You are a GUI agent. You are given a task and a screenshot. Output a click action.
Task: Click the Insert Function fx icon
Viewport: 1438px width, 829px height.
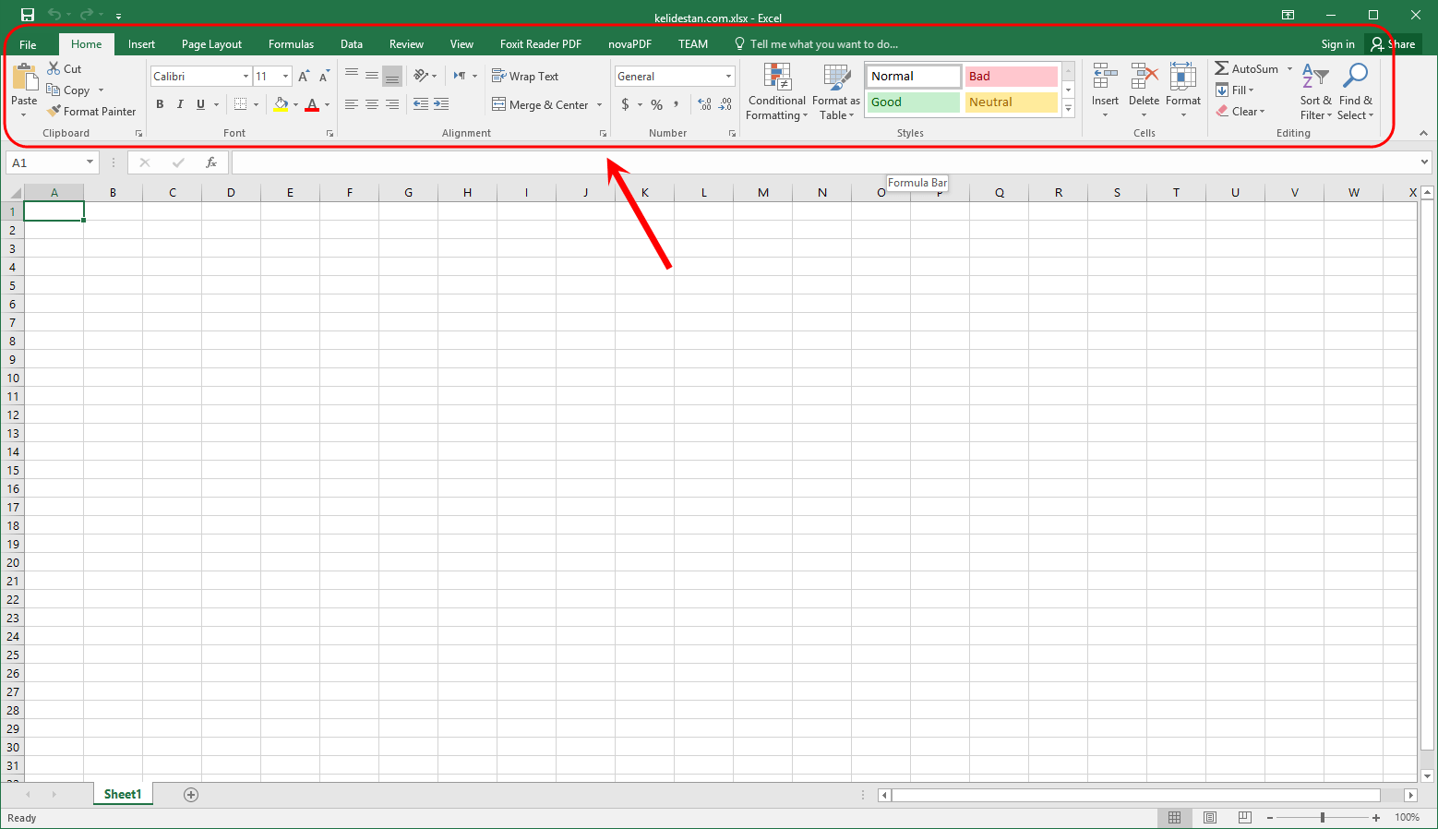(x=211, y=162)
